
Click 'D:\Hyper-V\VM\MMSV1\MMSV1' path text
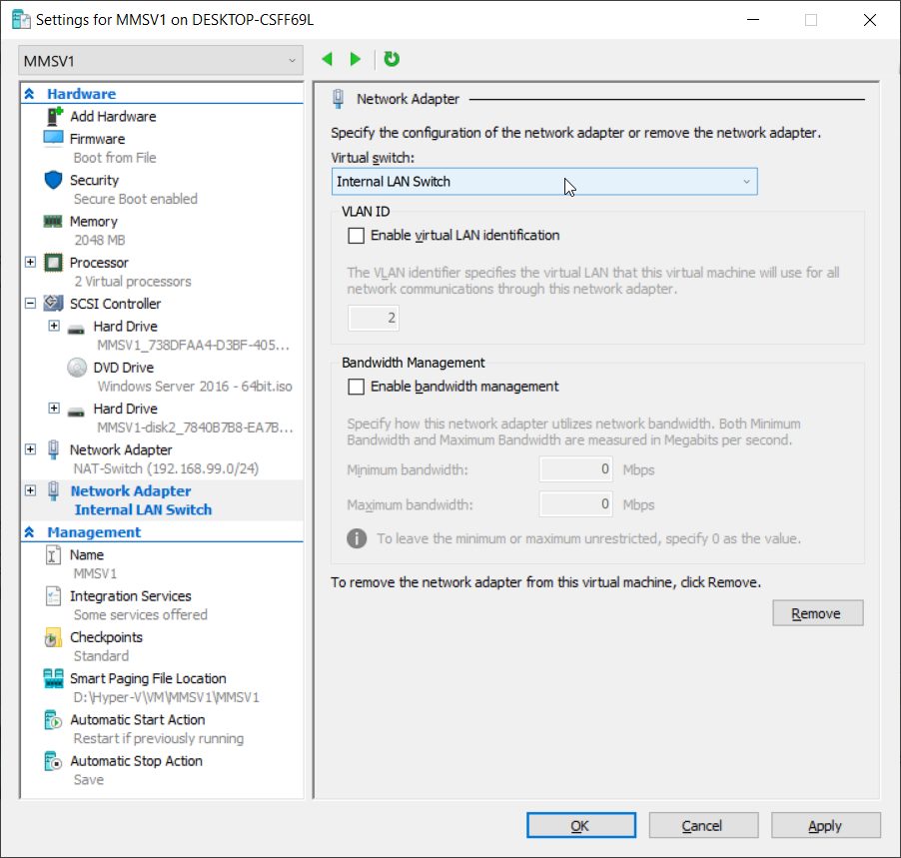(x=166, y=697)
